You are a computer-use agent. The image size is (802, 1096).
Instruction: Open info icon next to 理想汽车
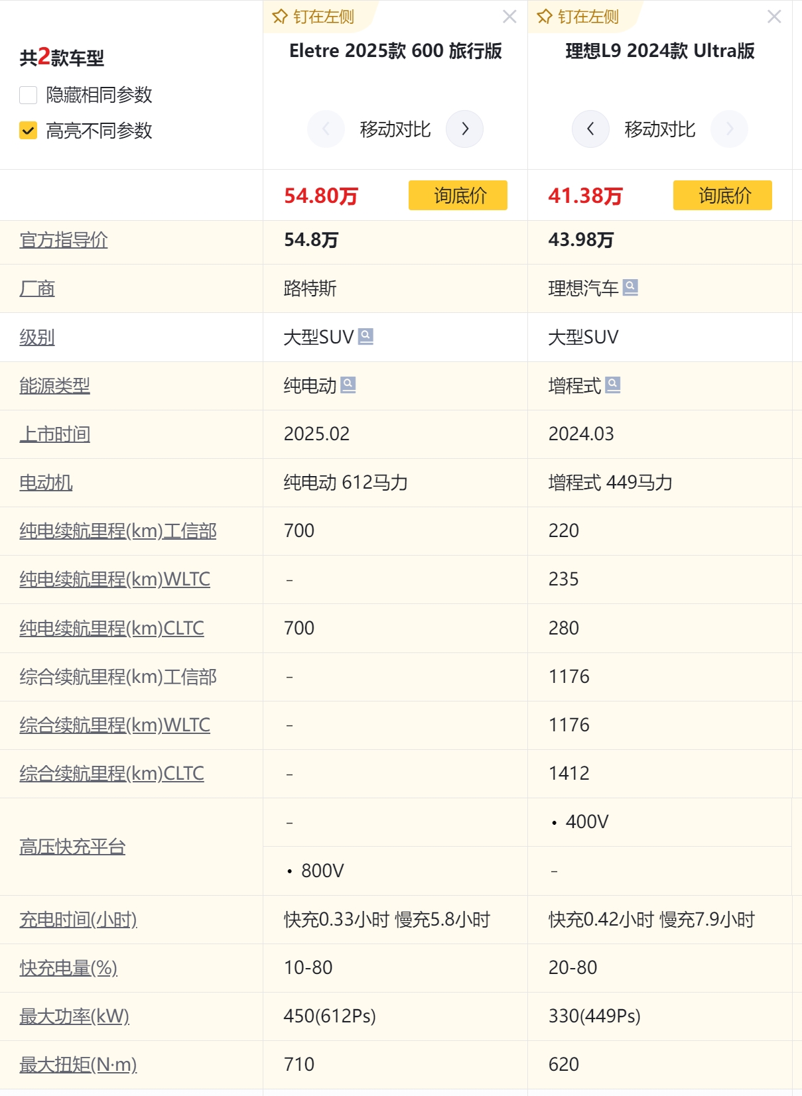(x=631, y=287)
